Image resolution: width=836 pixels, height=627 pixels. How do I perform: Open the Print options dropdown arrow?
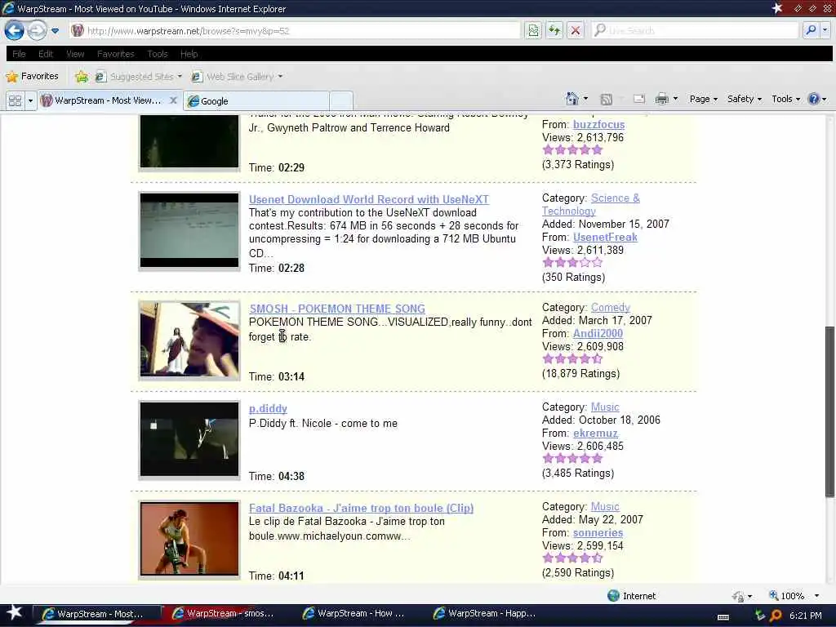[x=675, y=99]
